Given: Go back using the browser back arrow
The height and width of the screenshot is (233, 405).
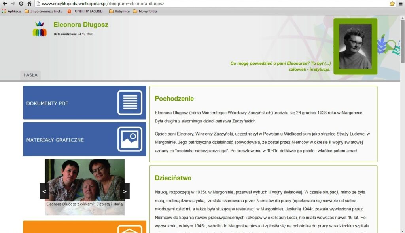Looking at the screenshot, I should pyautogui.click(x=5, y=4).
